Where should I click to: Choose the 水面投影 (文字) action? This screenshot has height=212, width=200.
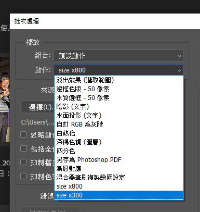(119, 116)
